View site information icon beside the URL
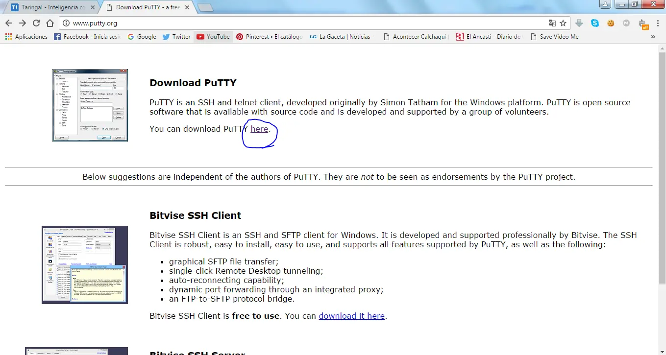The height and width of the screenshot is (355, 666). (66, 23)
